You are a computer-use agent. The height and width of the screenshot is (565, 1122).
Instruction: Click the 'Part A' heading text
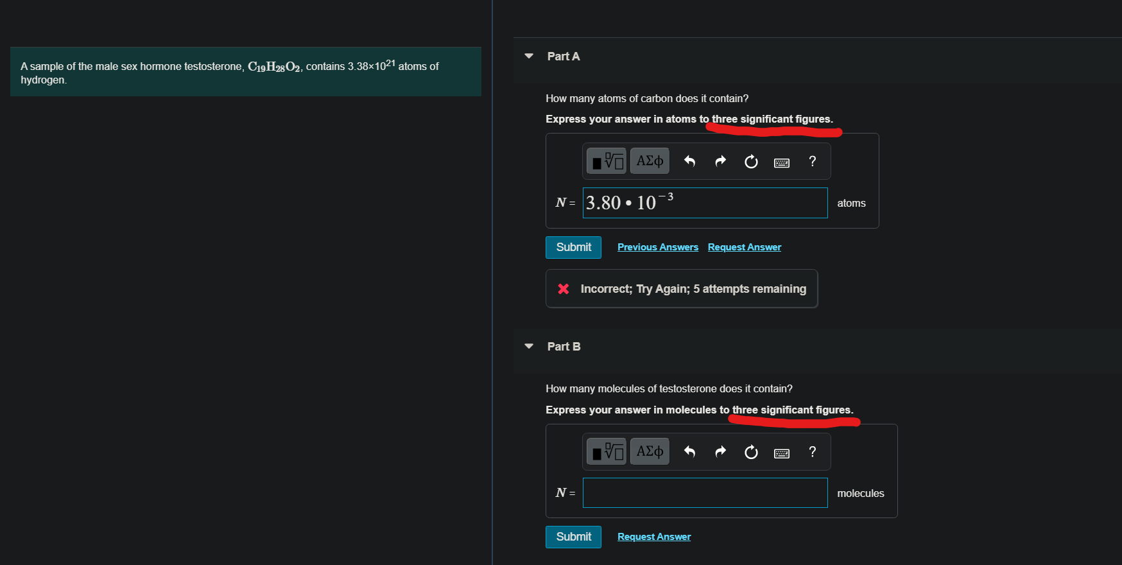coord(564,56)
